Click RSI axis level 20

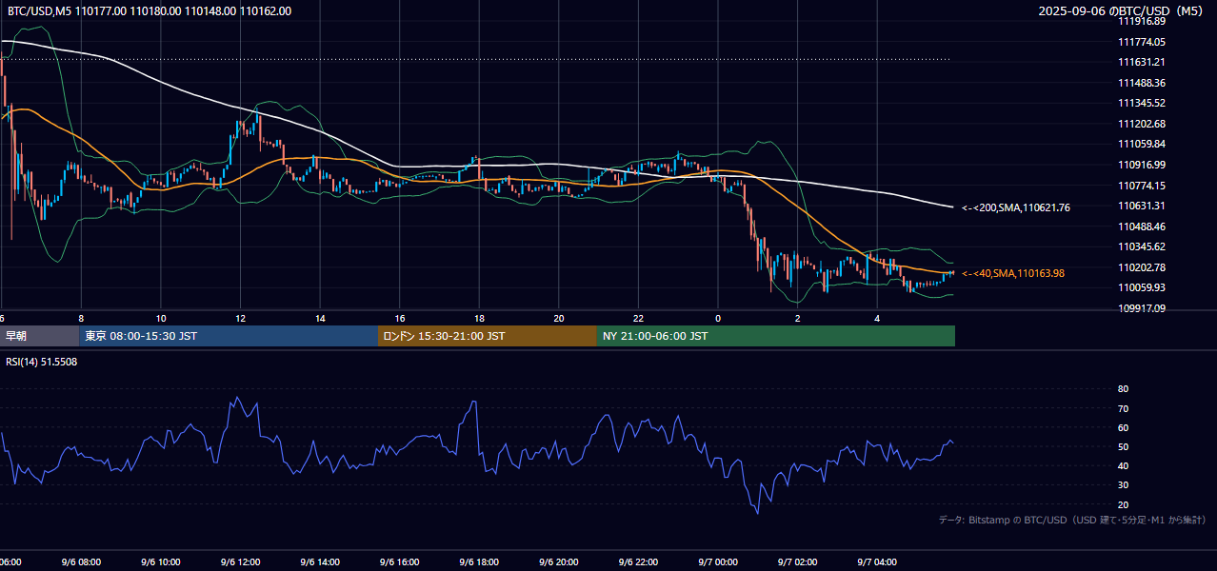tap(1123, 504)
